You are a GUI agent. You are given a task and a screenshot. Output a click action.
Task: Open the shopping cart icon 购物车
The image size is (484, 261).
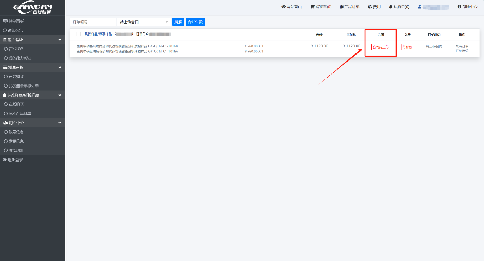(312, 7)
